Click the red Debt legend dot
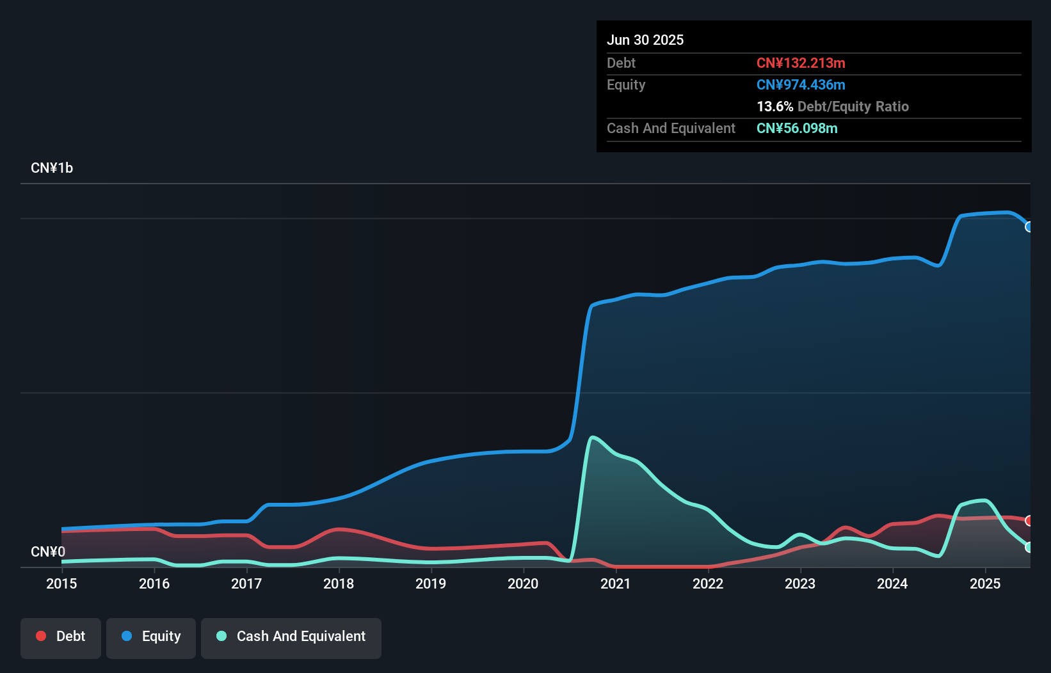Image resolution: width=1051 pixels, height=673 pixels. (41, 636)
